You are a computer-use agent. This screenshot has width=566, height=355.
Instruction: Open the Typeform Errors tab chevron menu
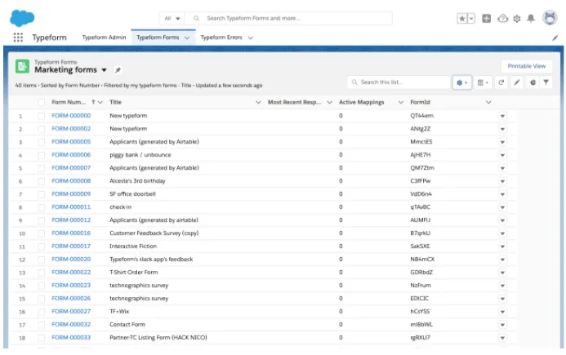pyautogui.click(x=251, y=38)
